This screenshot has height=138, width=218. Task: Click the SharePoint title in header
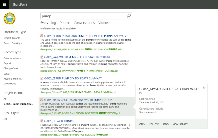[x=20, y=5]
